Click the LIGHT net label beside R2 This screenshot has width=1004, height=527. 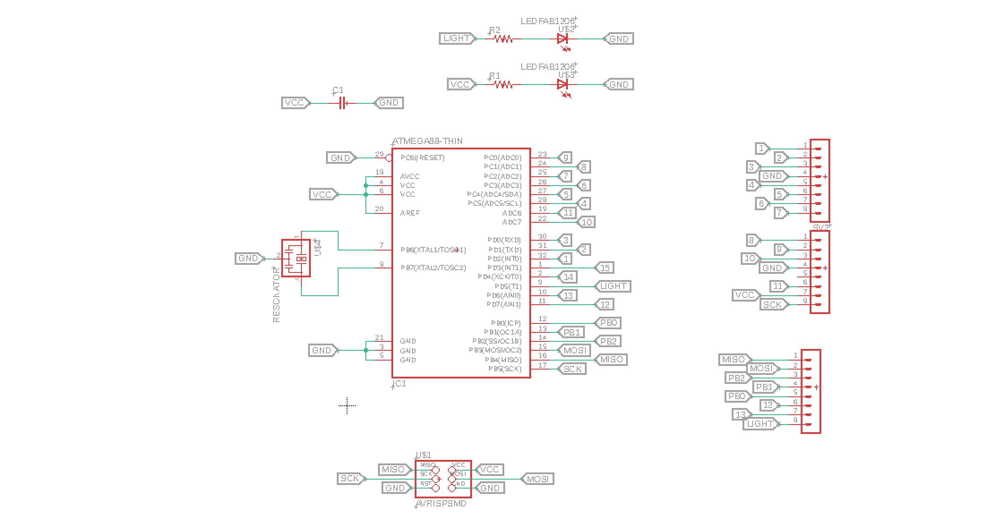tap(456, 38)
